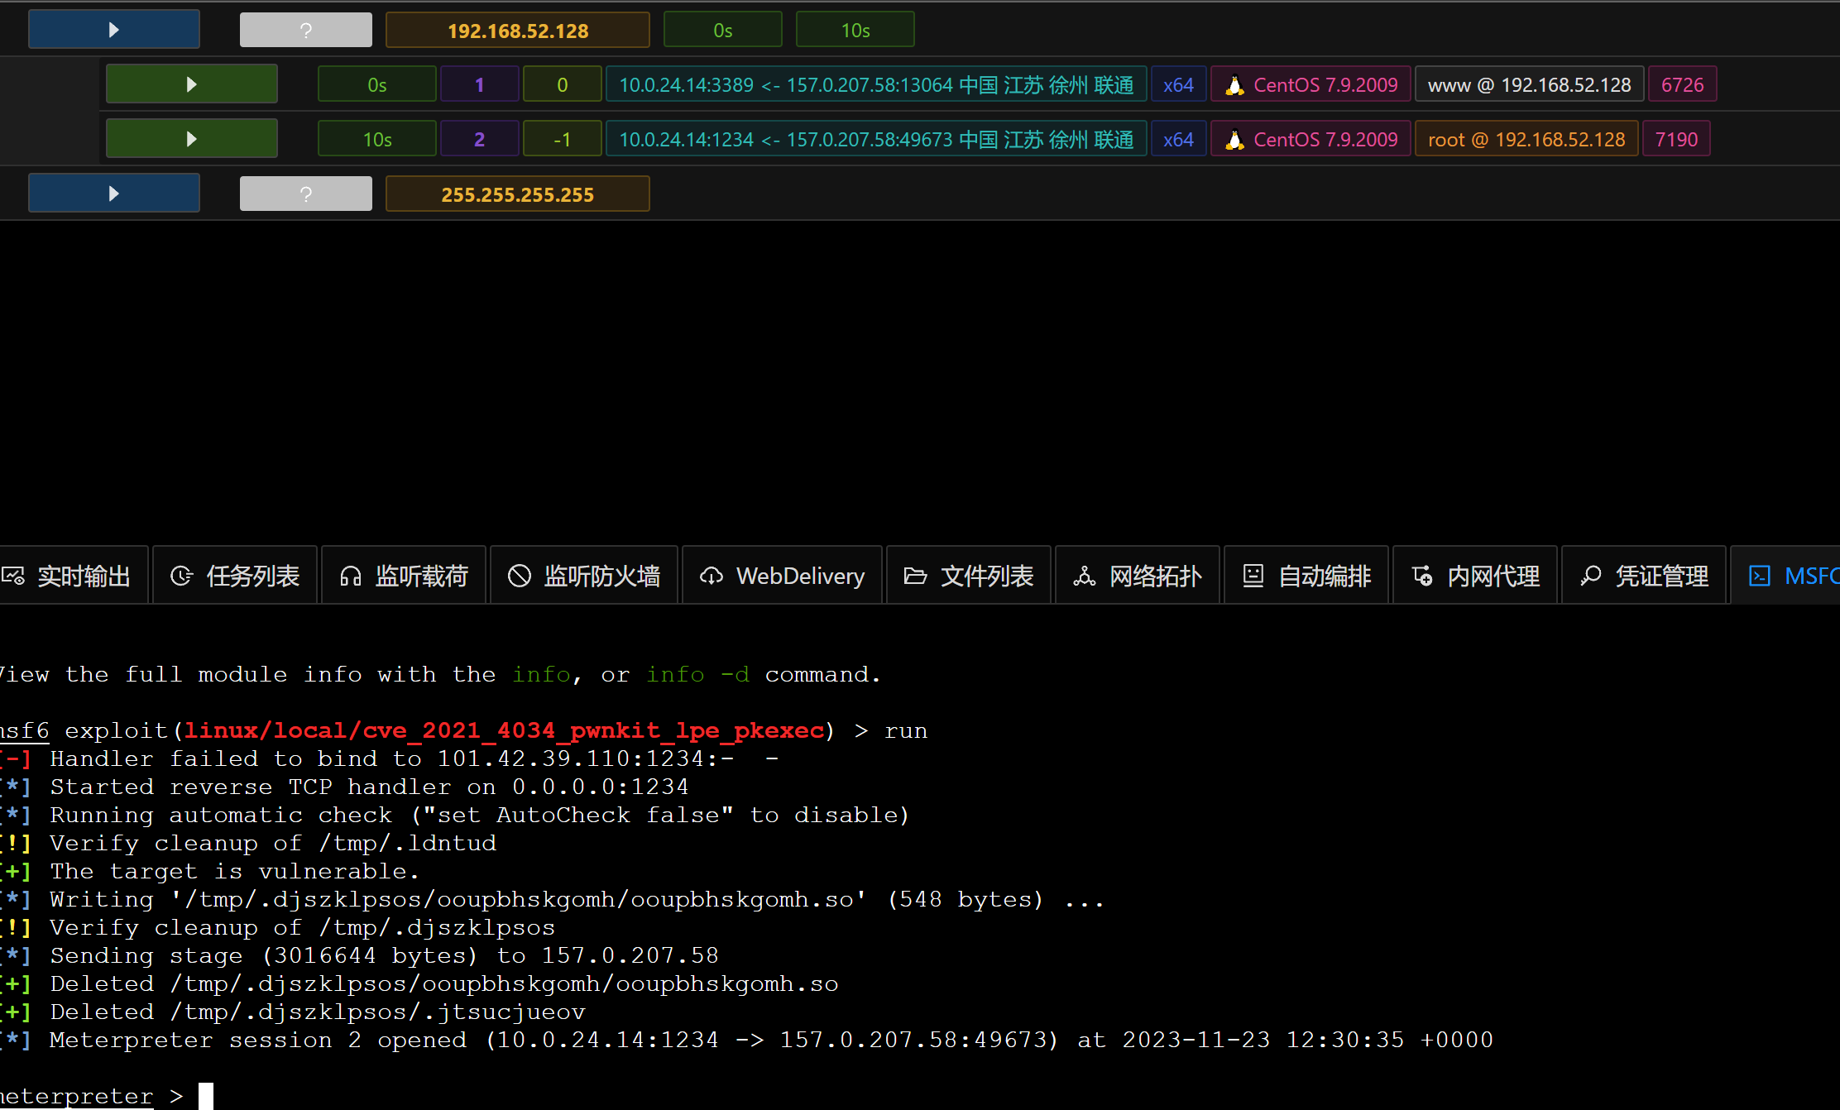Click the search key icon on 凭证管理 tab
The height and width of the screenshot is (1110, 1840).
(1591, 576)
